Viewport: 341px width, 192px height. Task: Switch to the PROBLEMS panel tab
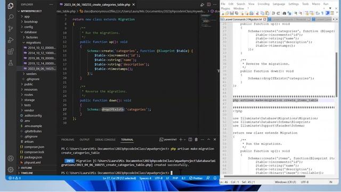coord(68,140)
